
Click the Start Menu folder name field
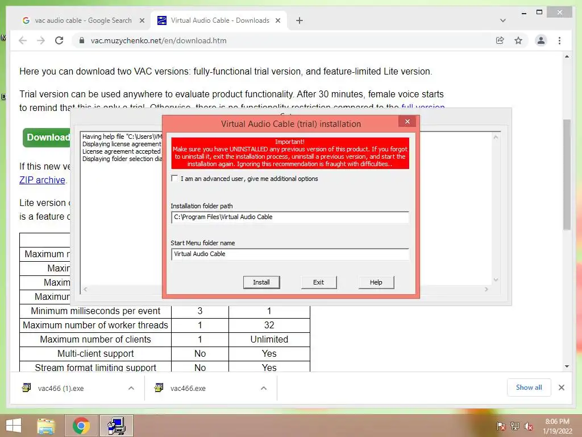click(x=290, y=254)
